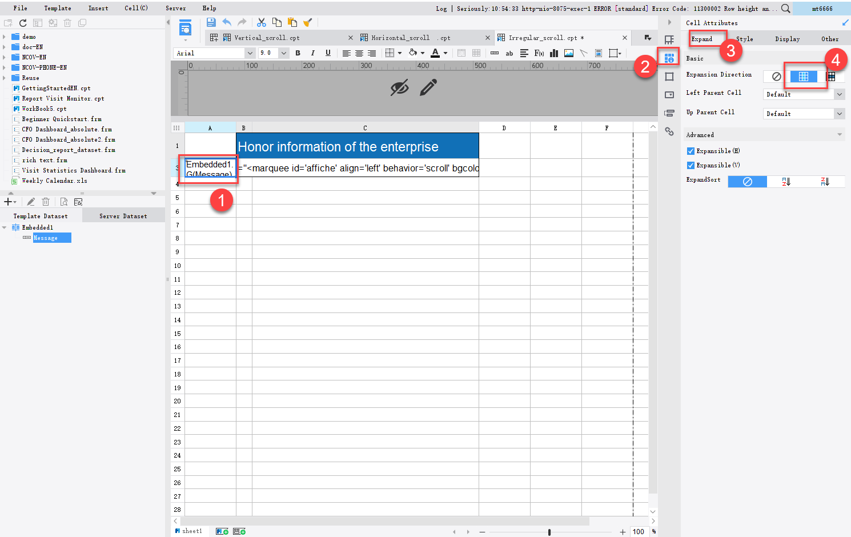Click the font color swatch icon
Viewport: 851px width, 537px height.
tap(435, 53)
